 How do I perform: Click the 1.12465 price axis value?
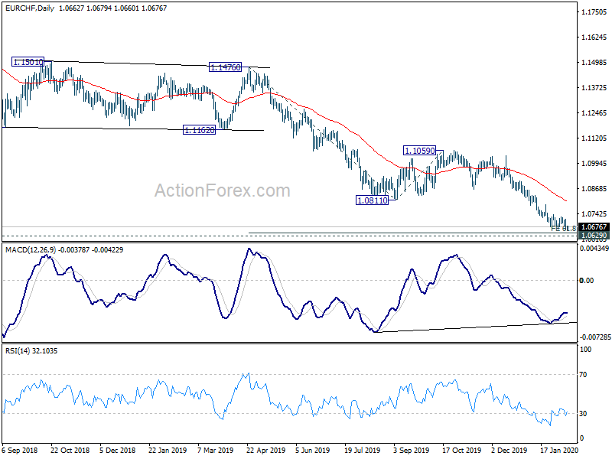point(594,113)
